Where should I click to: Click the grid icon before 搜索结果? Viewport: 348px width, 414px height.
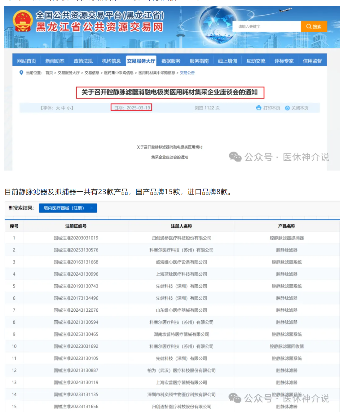11,208
